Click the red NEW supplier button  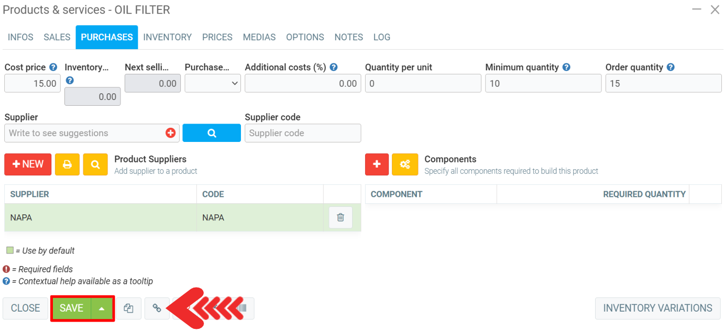point(28,164)
